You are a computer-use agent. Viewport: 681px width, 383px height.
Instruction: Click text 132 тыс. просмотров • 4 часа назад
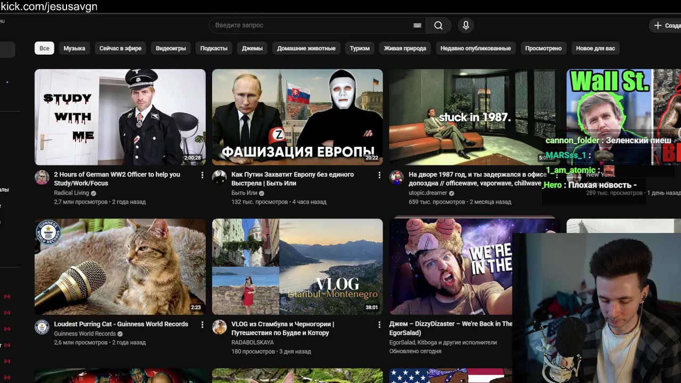click(279, 202)
